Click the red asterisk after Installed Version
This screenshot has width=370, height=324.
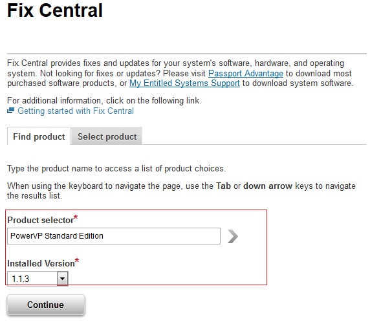77,261
